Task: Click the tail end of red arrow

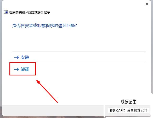Action: click(x=57, y=102)
